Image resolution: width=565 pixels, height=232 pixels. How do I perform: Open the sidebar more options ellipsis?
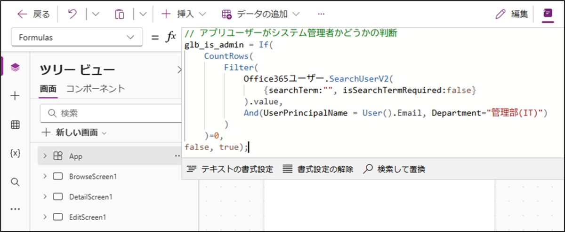tap(15, 209)
